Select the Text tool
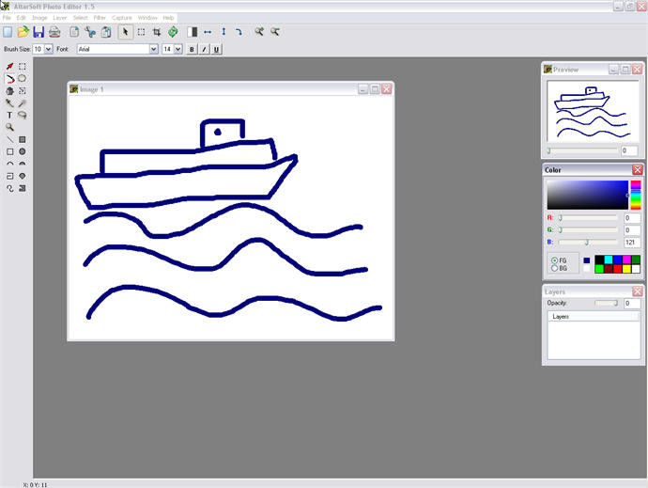The width and height of the screenshot is (648, 488). coord(9,115)
